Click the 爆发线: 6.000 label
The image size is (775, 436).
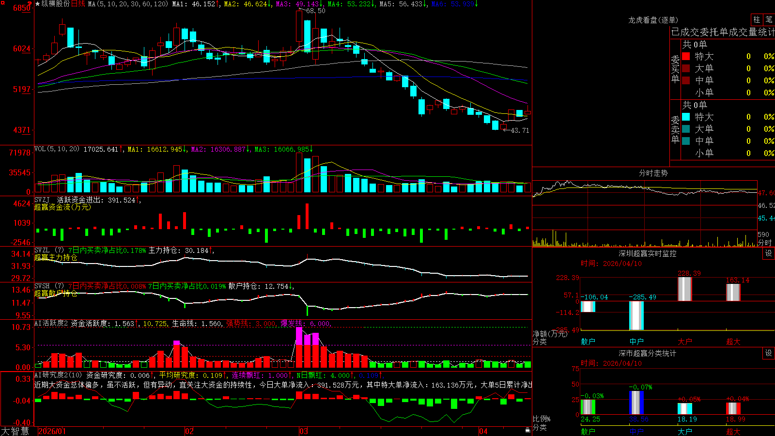[305, 323]
